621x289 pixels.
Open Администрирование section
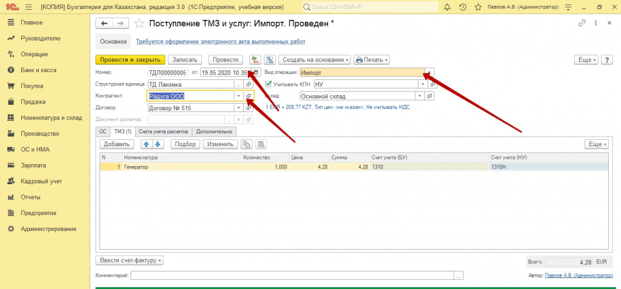click(x=49, y=229)
